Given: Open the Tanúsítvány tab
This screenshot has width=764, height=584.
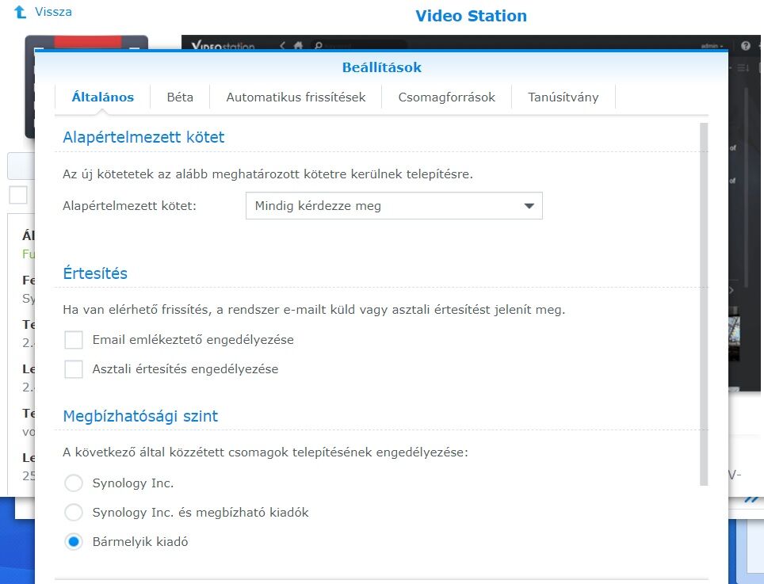Looking at the screenshot, I should pyautogui.click(x=563, y=97).
